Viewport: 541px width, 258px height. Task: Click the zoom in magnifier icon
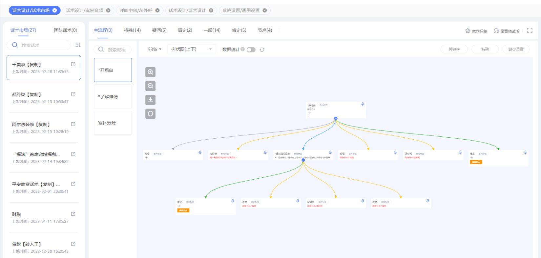pyautogui.click(x=150, y=72)
